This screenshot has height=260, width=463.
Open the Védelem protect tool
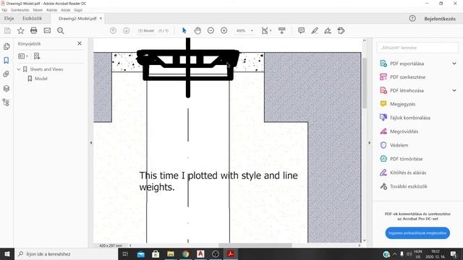(399, 145)
